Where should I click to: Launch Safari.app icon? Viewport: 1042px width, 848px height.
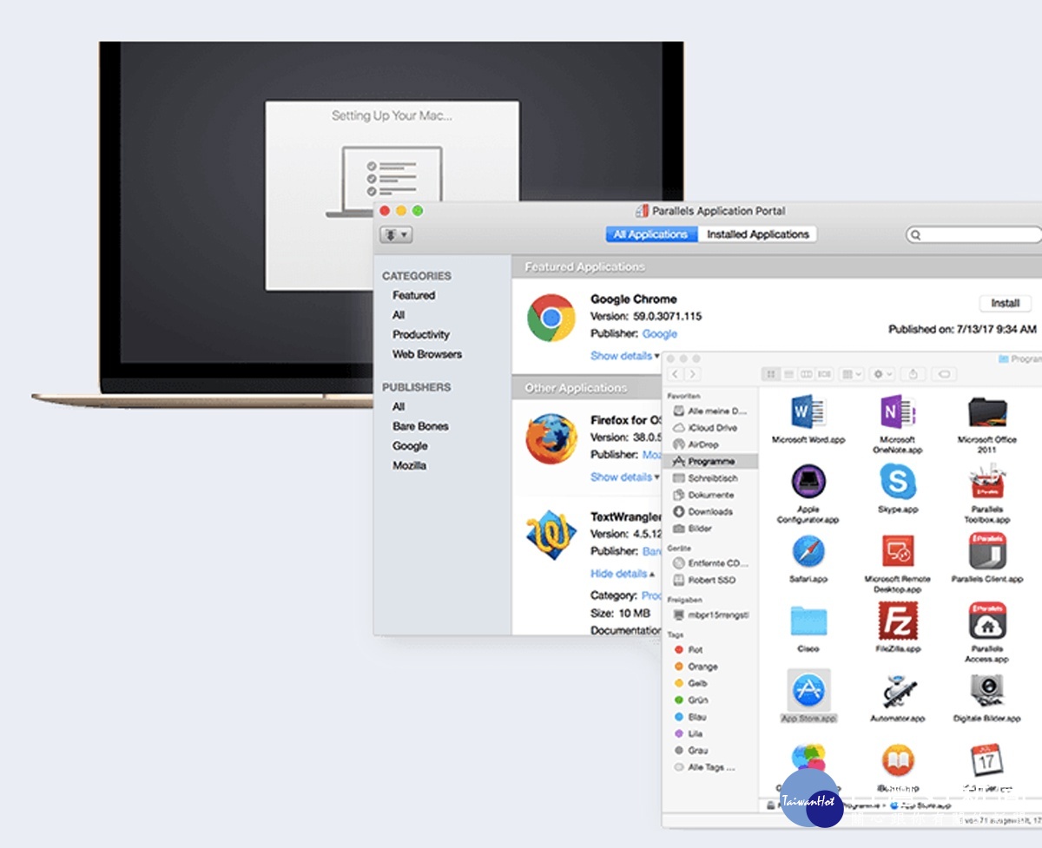pos(808,550)
